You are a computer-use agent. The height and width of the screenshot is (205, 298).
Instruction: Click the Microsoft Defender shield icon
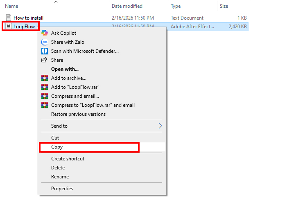tap(45, 51)
